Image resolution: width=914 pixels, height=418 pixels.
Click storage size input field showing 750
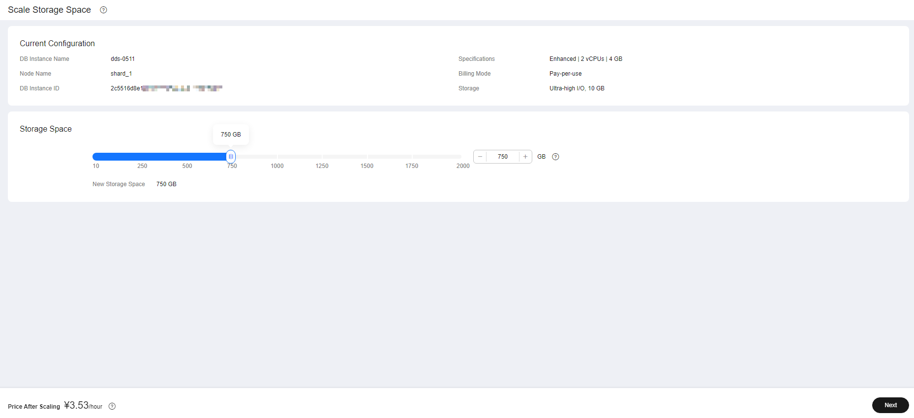[503, 157]
